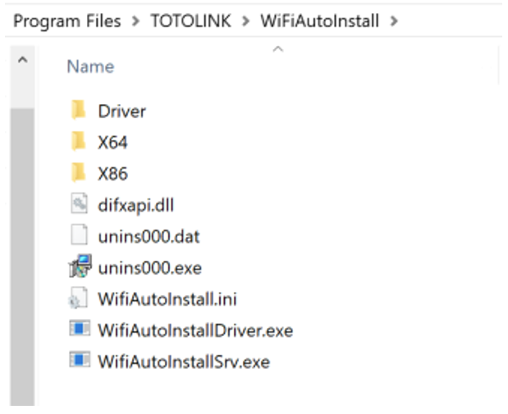Screen dimensions: 508x414
Task: Expand the chevron after Program Files
Action: [x=135, y=21]
